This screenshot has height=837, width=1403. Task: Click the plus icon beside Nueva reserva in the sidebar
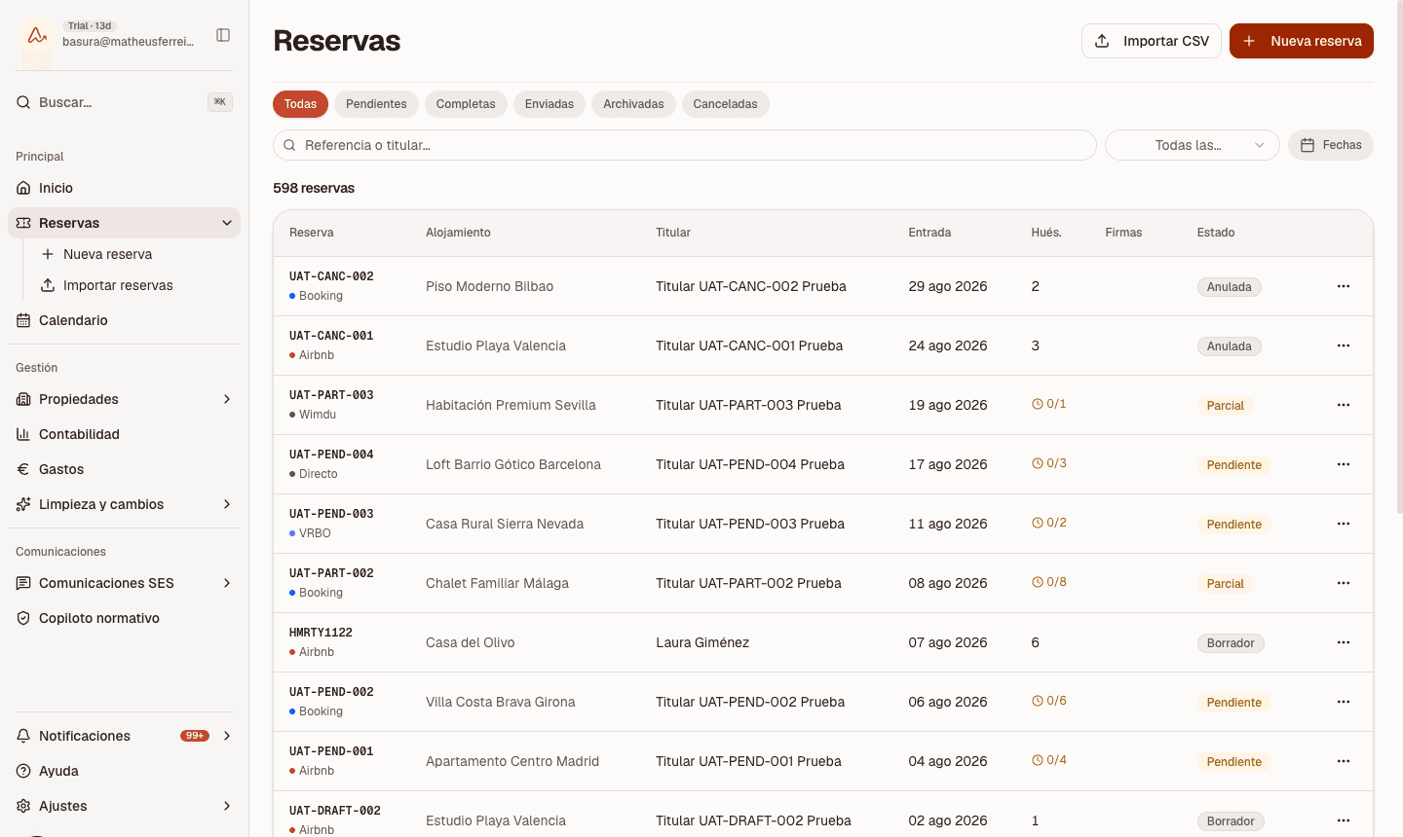pos(48,254)
